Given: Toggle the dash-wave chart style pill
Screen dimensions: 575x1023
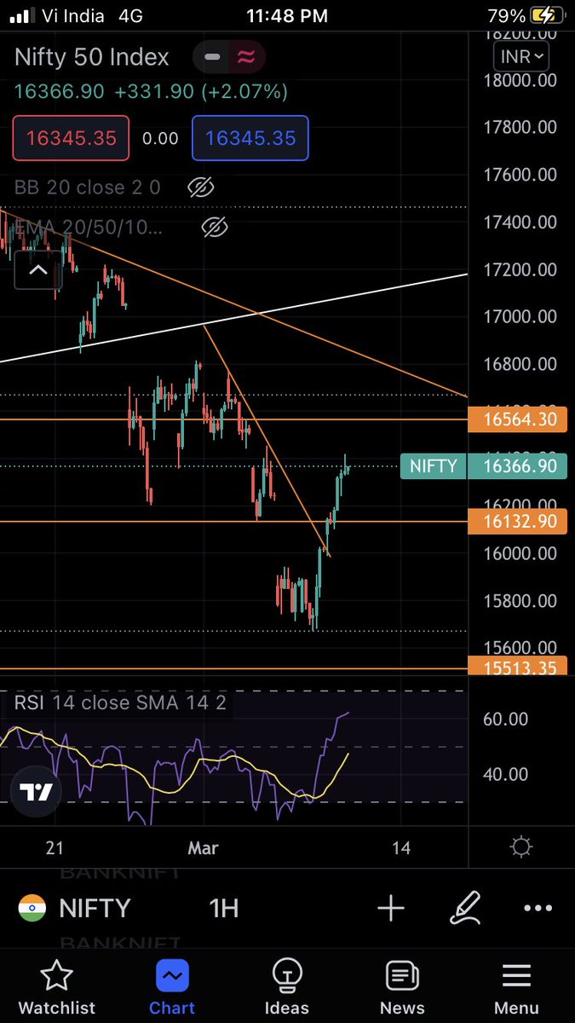Looking at the screenshot, I should [229, 57].
